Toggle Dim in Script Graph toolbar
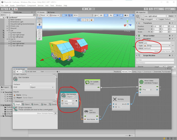The width and height of the screenshot is (177, 140). click(130, 72)
